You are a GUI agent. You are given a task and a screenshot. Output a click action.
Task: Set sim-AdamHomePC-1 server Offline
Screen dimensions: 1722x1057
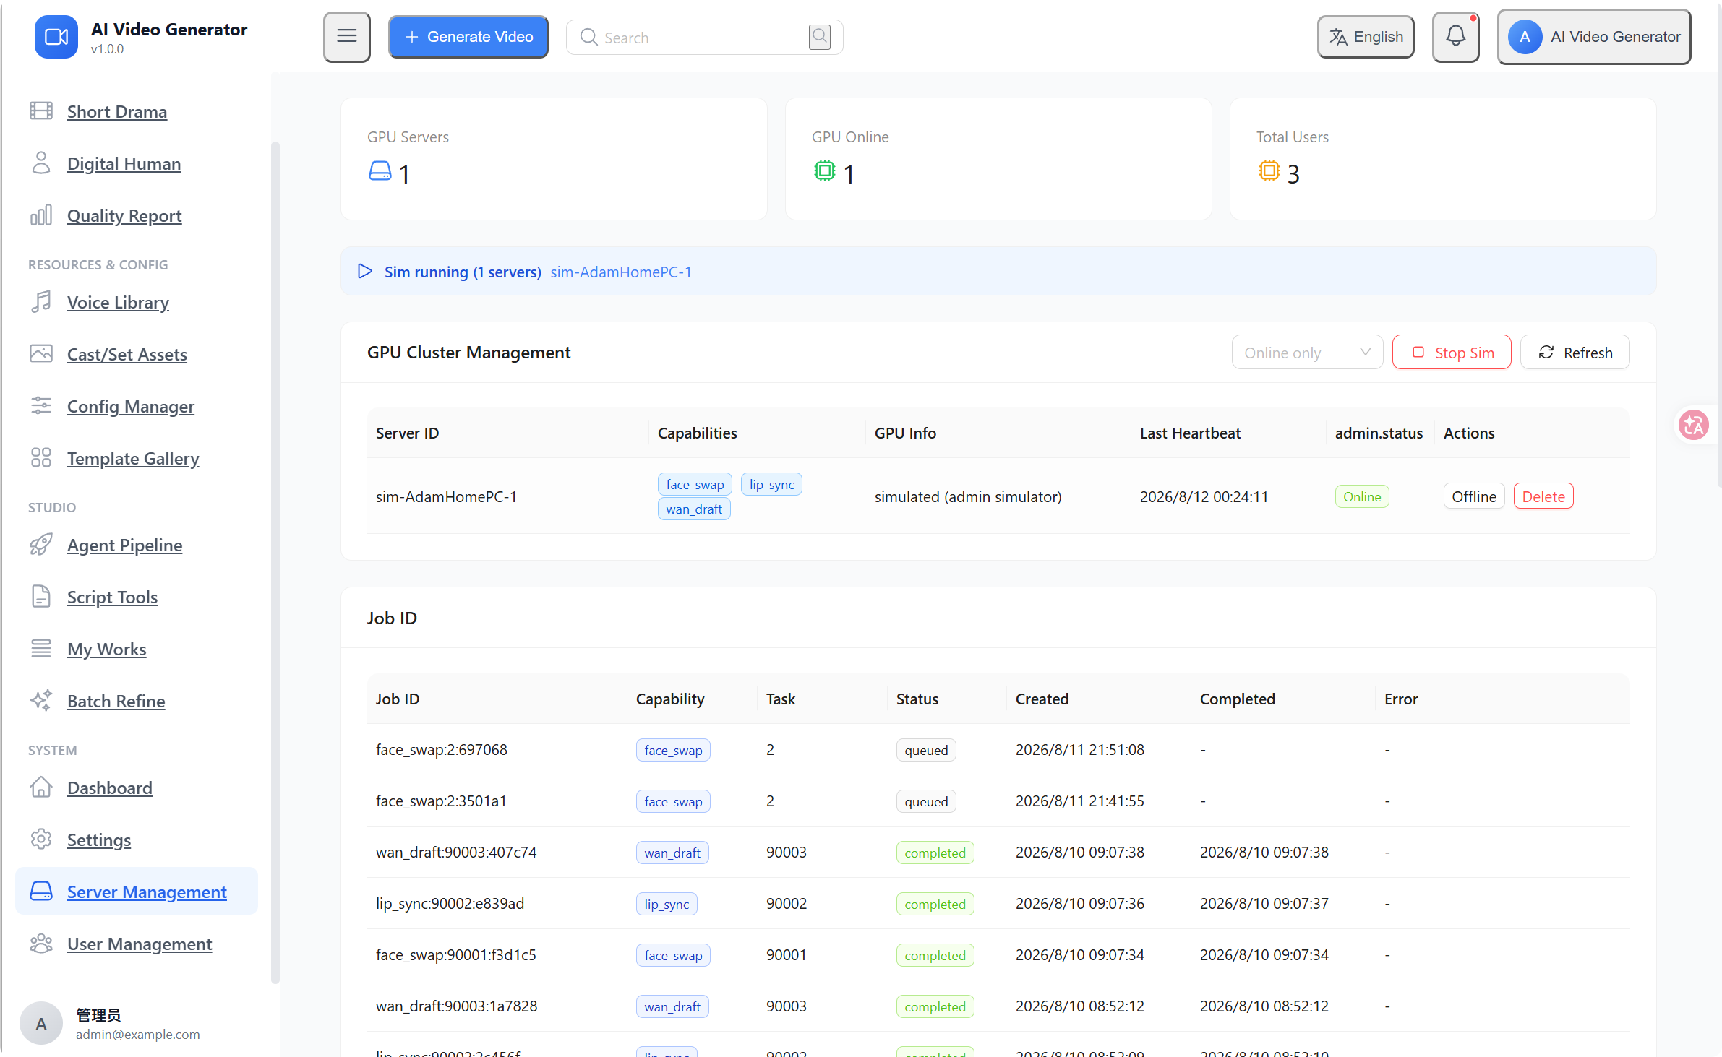point(1474,496)
